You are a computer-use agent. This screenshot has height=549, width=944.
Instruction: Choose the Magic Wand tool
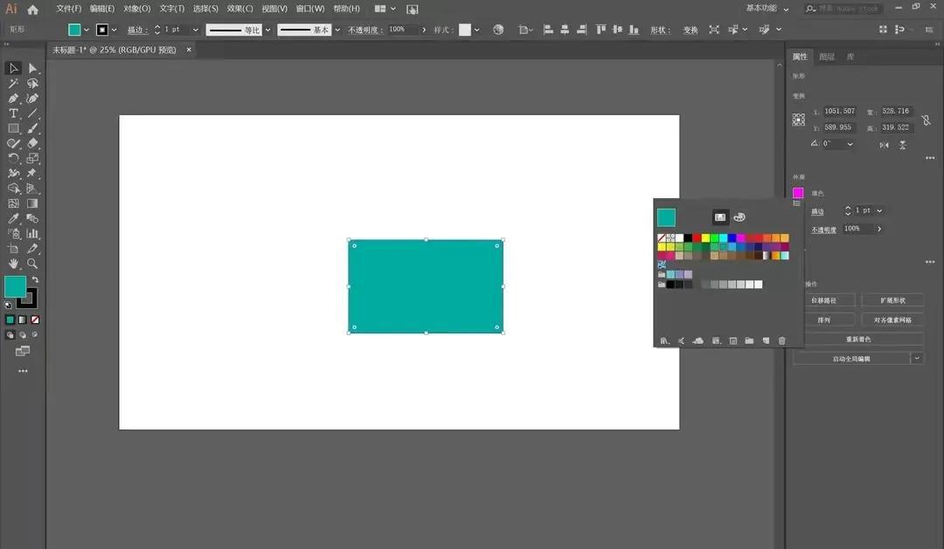pos(13,84)
